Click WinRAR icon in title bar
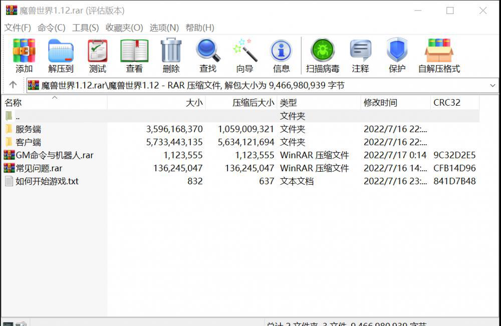Viewport: 501px width, 326px height. (x=12, y=10)
